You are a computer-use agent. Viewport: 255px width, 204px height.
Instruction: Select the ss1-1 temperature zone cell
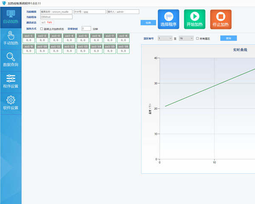tap(28, 38)
